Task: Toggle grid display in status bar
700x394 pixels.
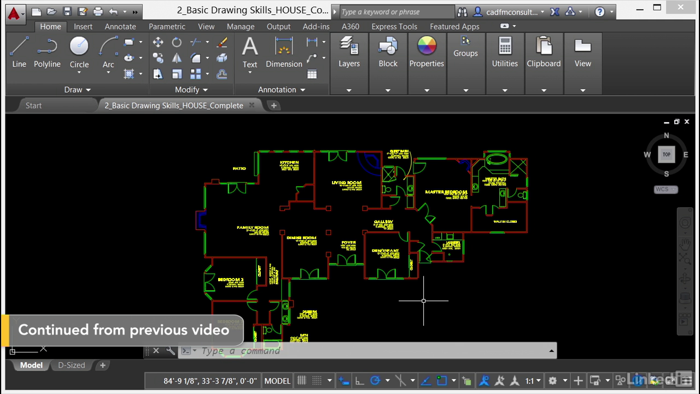Action: (301, 381)
